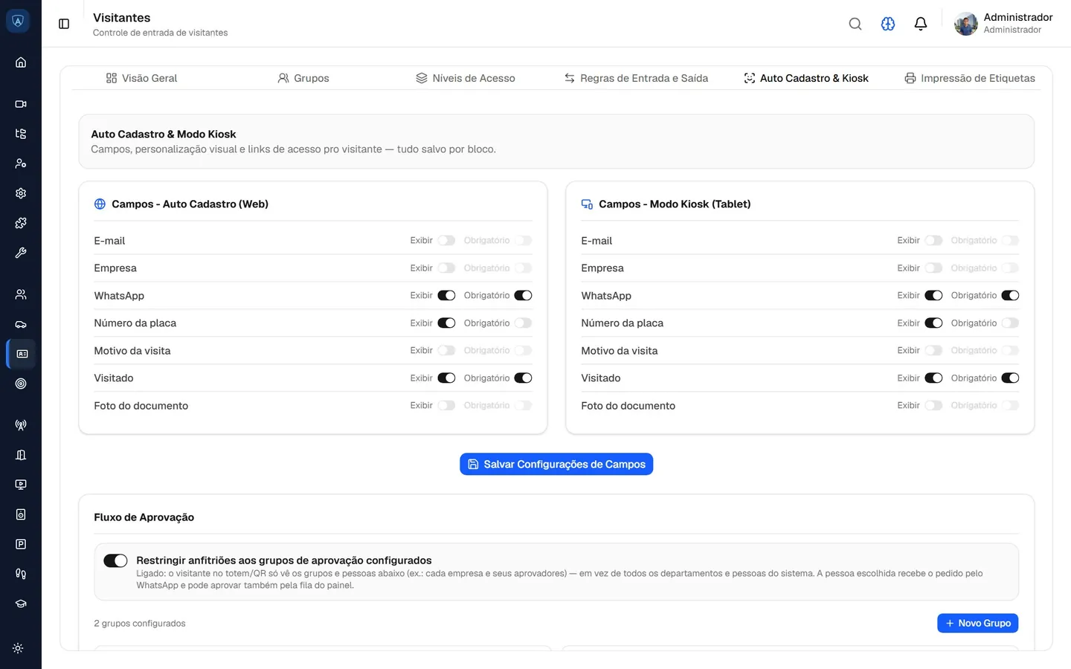Click the user with gear icon in the sidebar
Viewport: 1071px width, 669px height.
point(21,164)
